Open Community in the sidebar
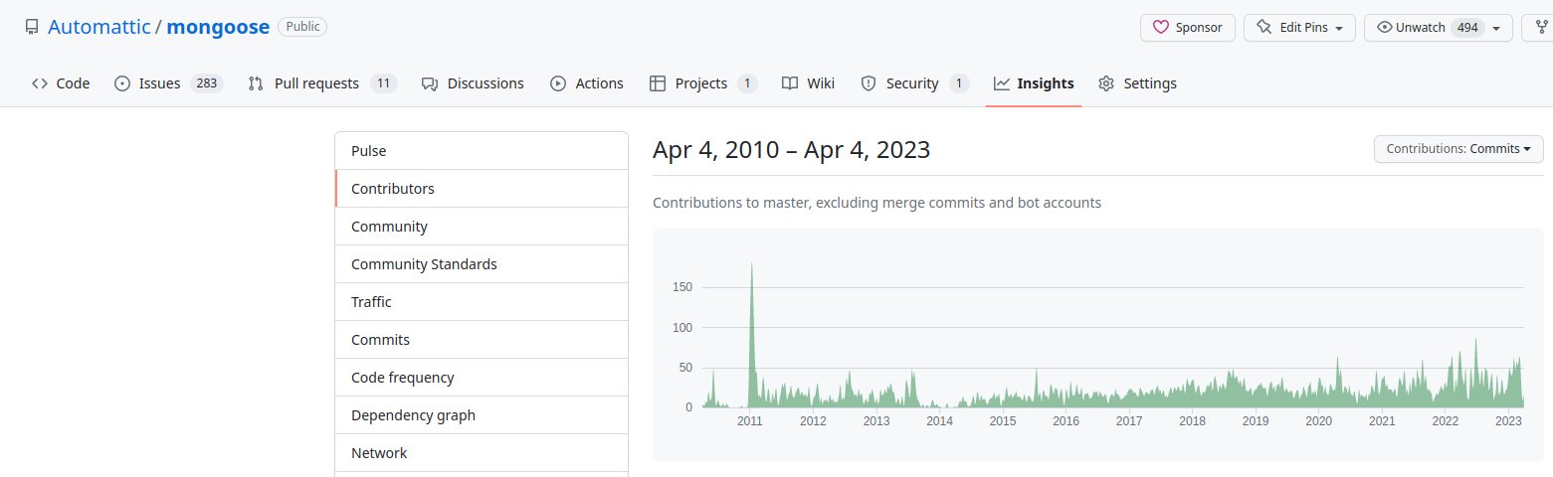This screenshot has width=1553, height=477. [x=482, y=227]
